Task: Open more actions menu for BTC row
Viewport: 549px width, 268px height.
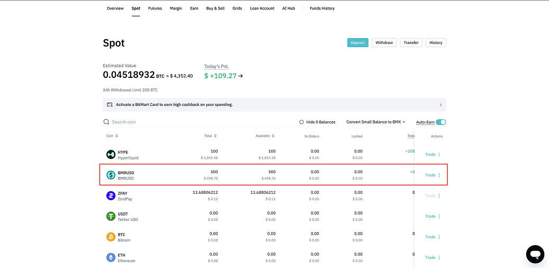Action: tap(439, 237)
